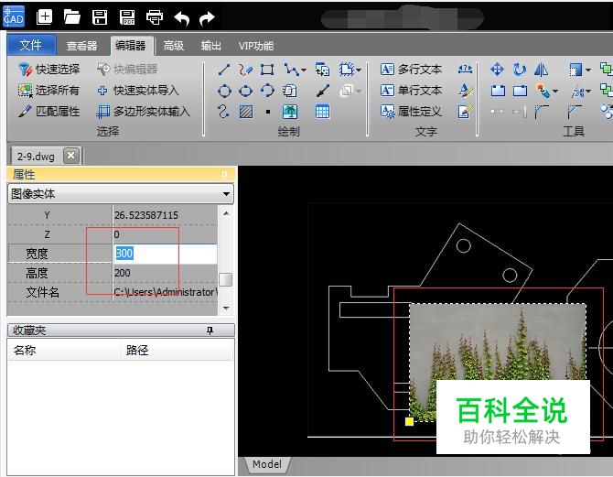Click the properties scrollbar up arrow

pos(226,213)
